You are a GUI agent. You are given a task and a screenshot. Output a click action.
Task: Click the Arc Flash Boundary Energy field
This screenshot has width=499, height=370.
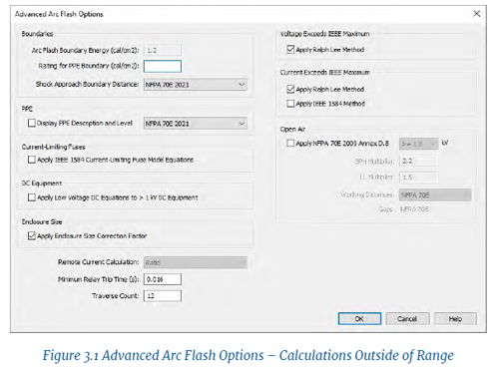[163, 50]
